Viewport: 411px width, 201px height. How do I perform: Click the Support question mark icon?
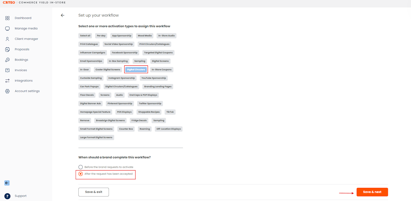pos(7,196)
